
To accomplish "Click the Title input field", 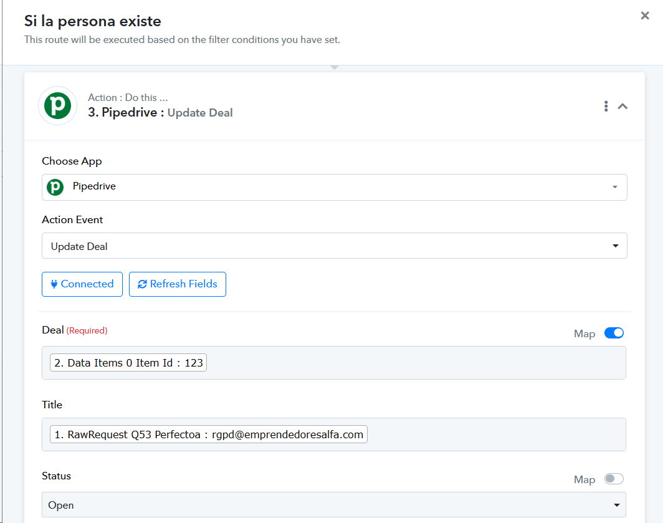I will [x=333, y=434].
